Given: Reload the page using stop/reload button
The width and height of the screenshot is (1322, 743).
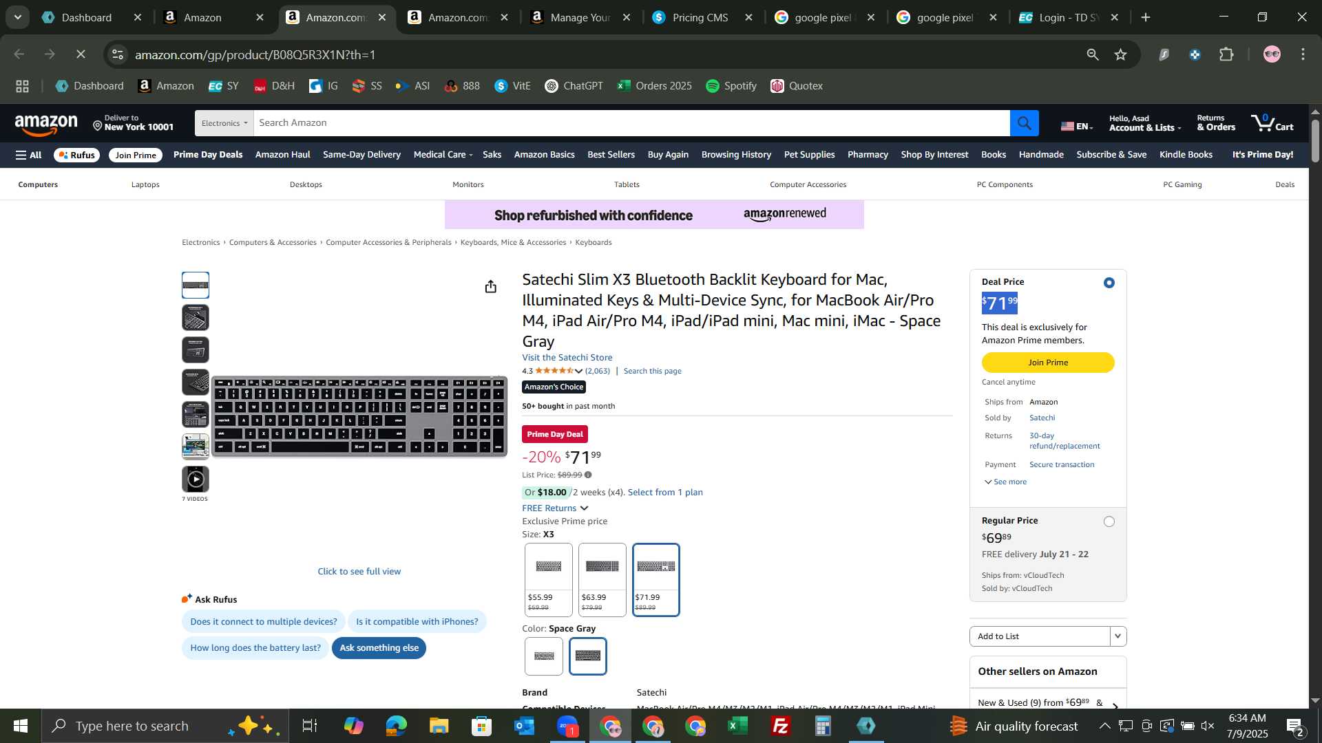Looking at the screenshot, I should pyautogui.click(x=81, y=54).
